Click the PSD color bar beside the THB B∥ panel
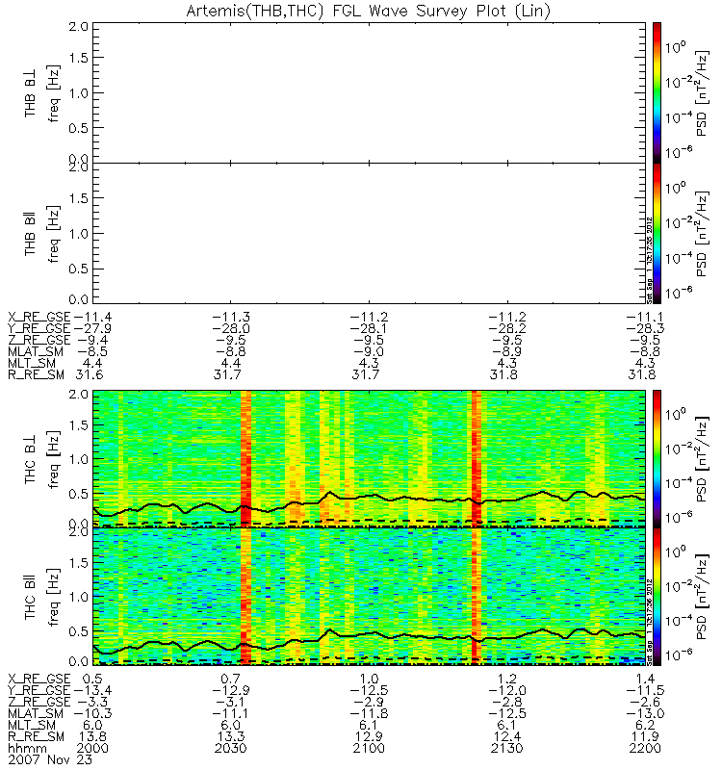 [657, 233]
